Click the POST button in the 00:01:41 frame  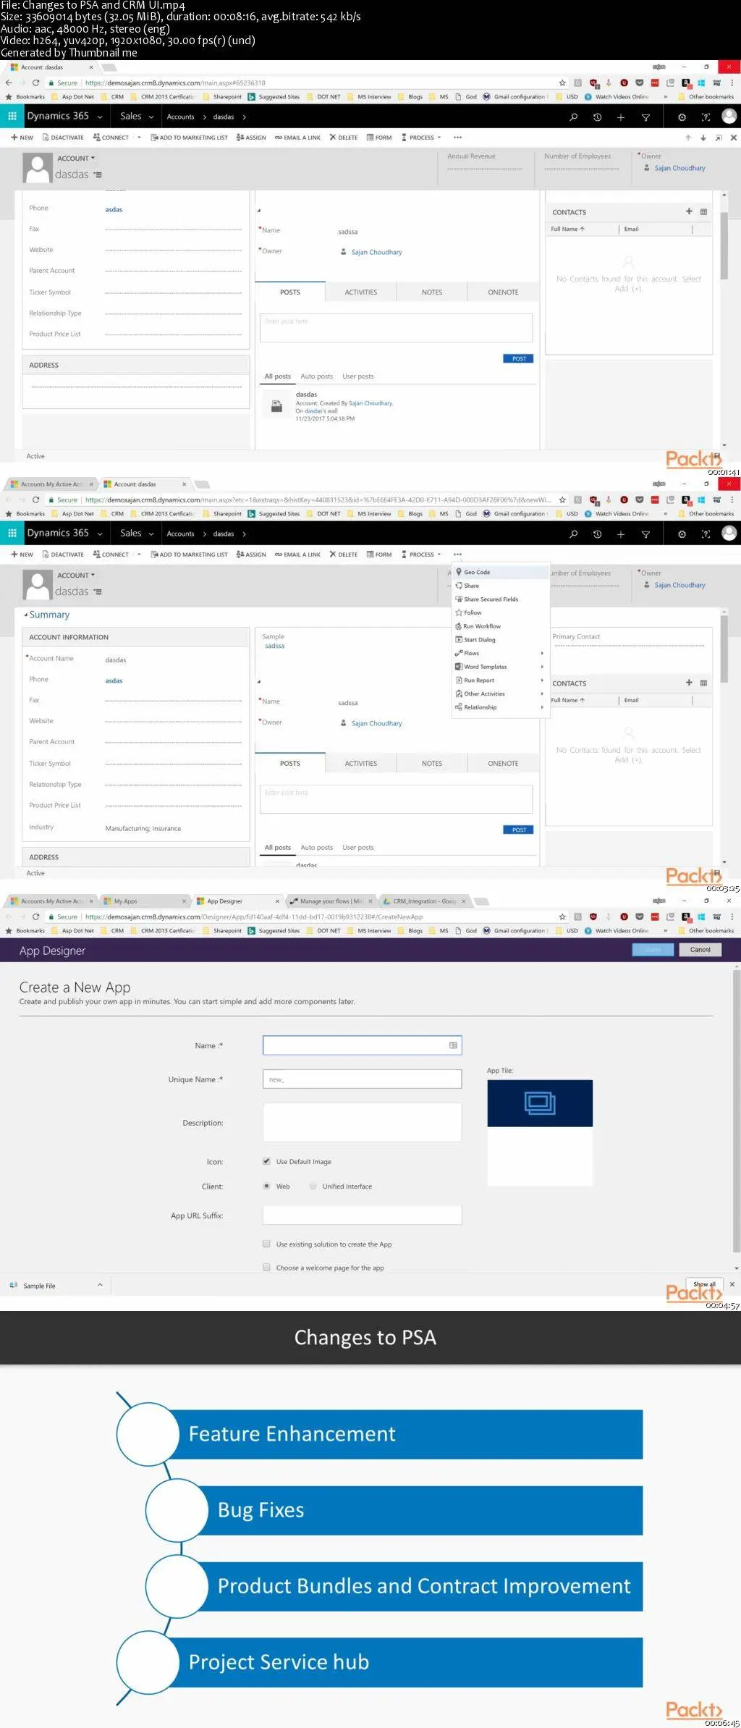pos(518,358)
